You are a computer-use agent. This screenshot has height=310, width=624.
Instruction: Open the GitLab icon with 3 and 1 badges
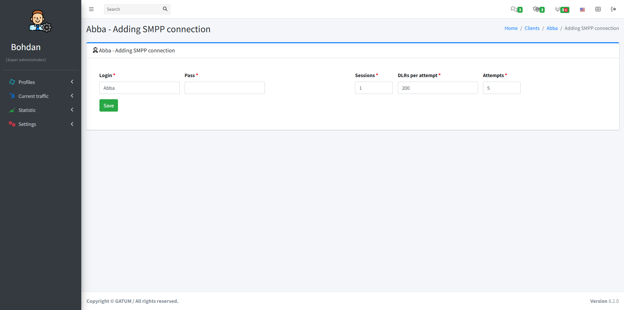tap(561, 9)
